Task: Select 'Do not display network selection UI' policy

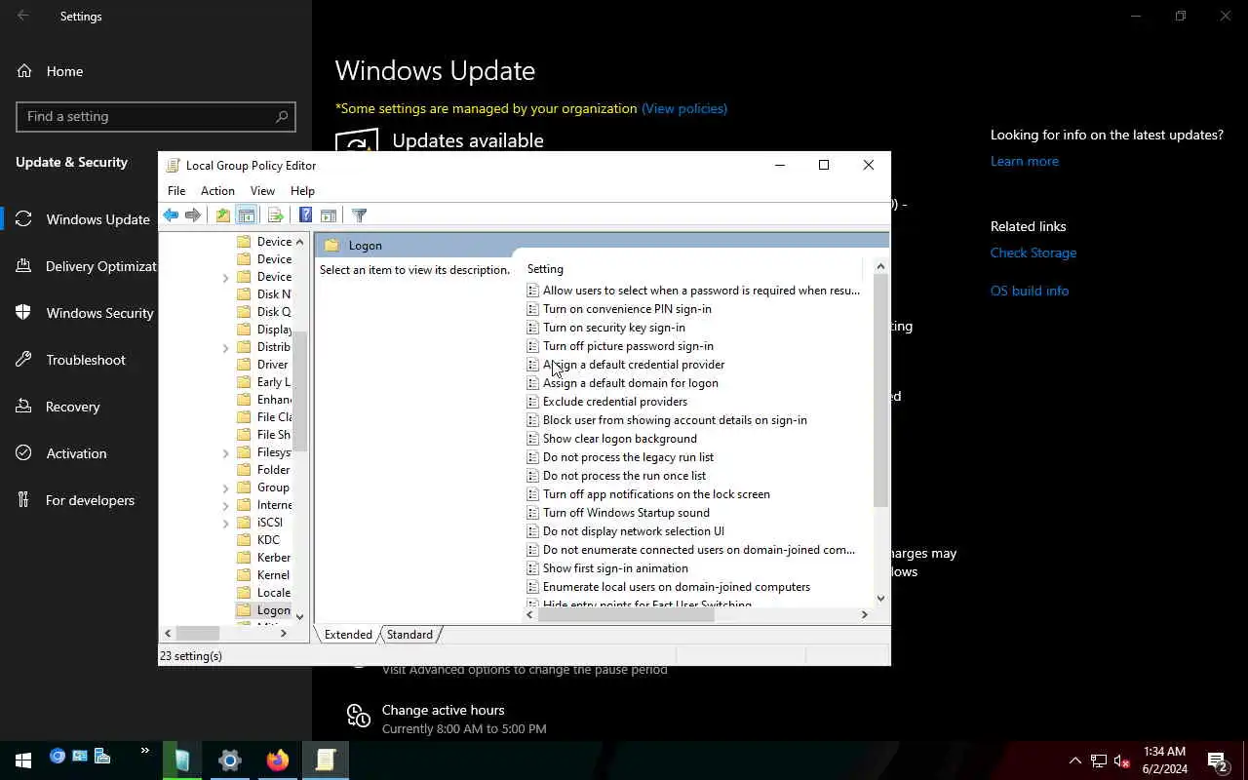Action: (634, 531)
